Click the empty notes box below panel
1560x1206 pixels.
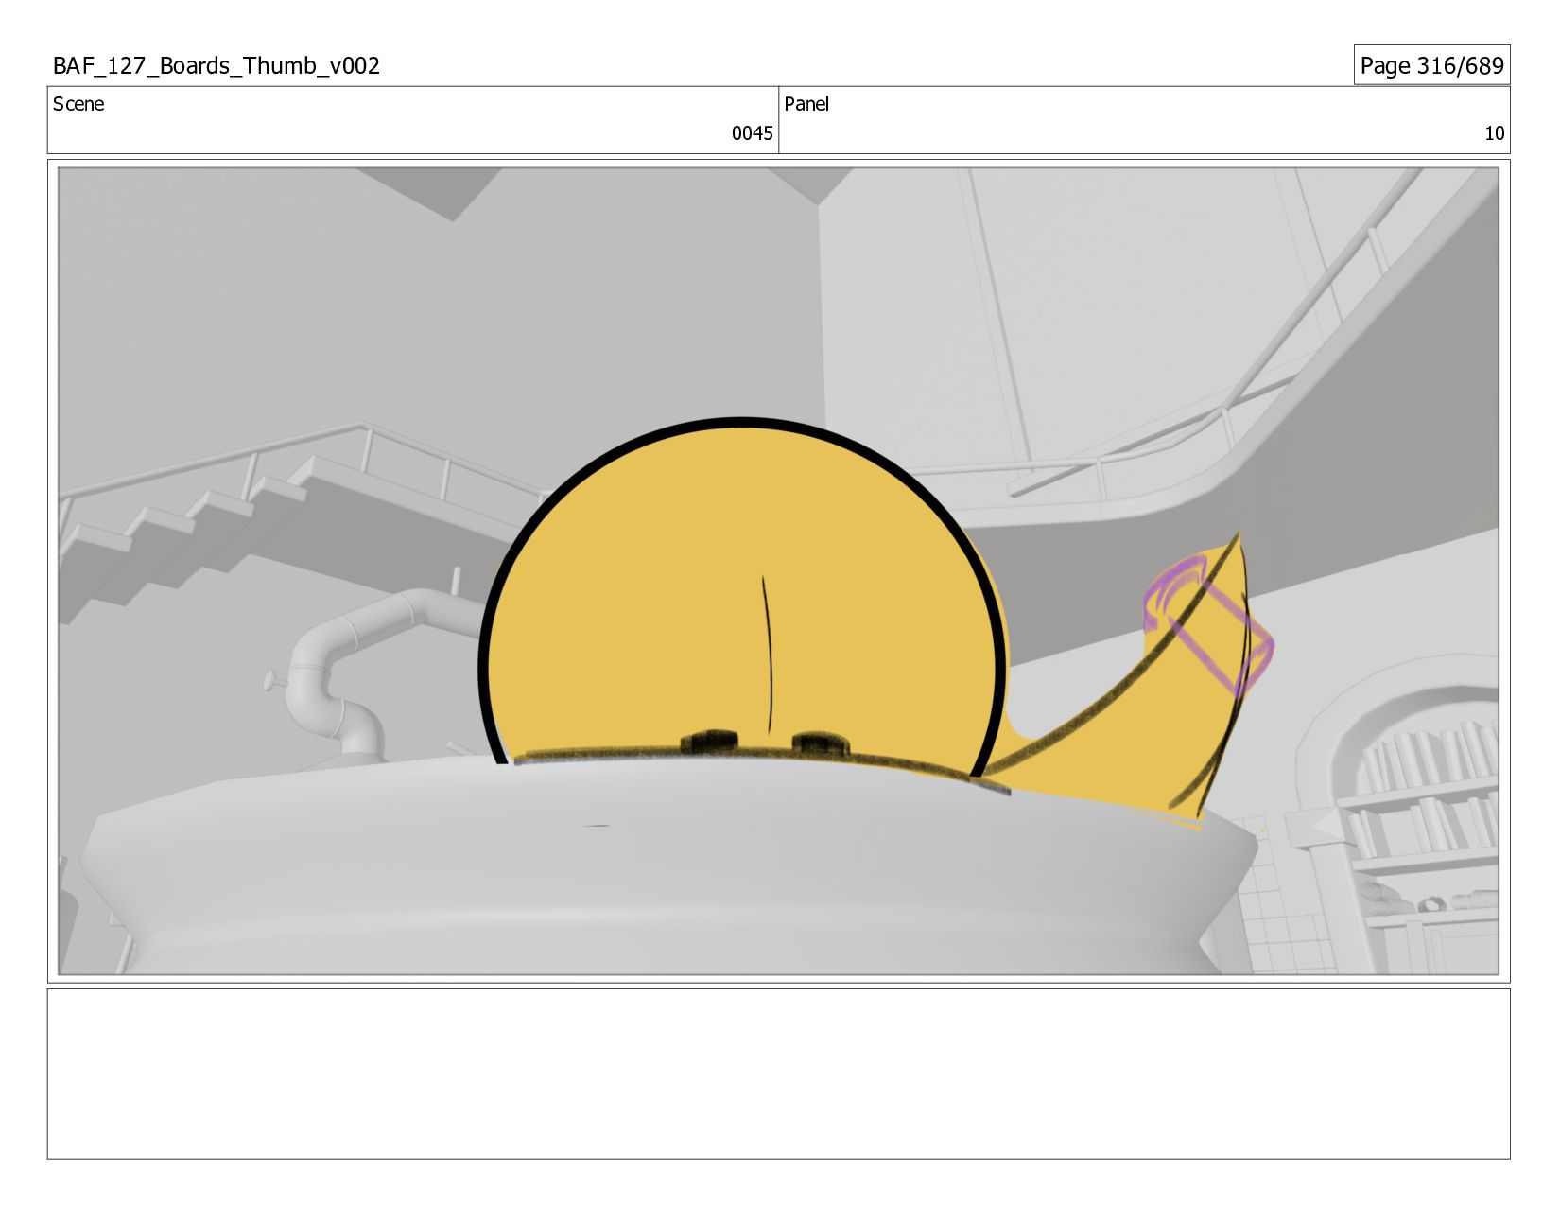[778, 1074]
